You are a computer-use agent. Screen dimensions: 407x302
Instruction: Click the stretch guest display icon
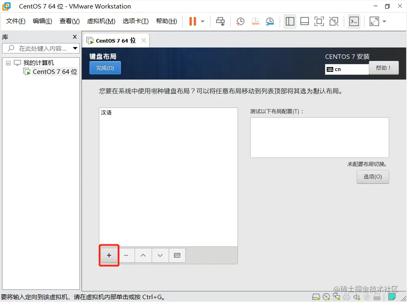click(x=374, y=22)
